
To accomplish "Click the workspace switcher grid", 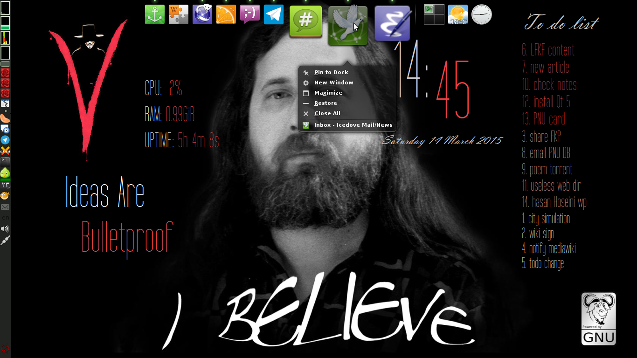I will (434, 14).
